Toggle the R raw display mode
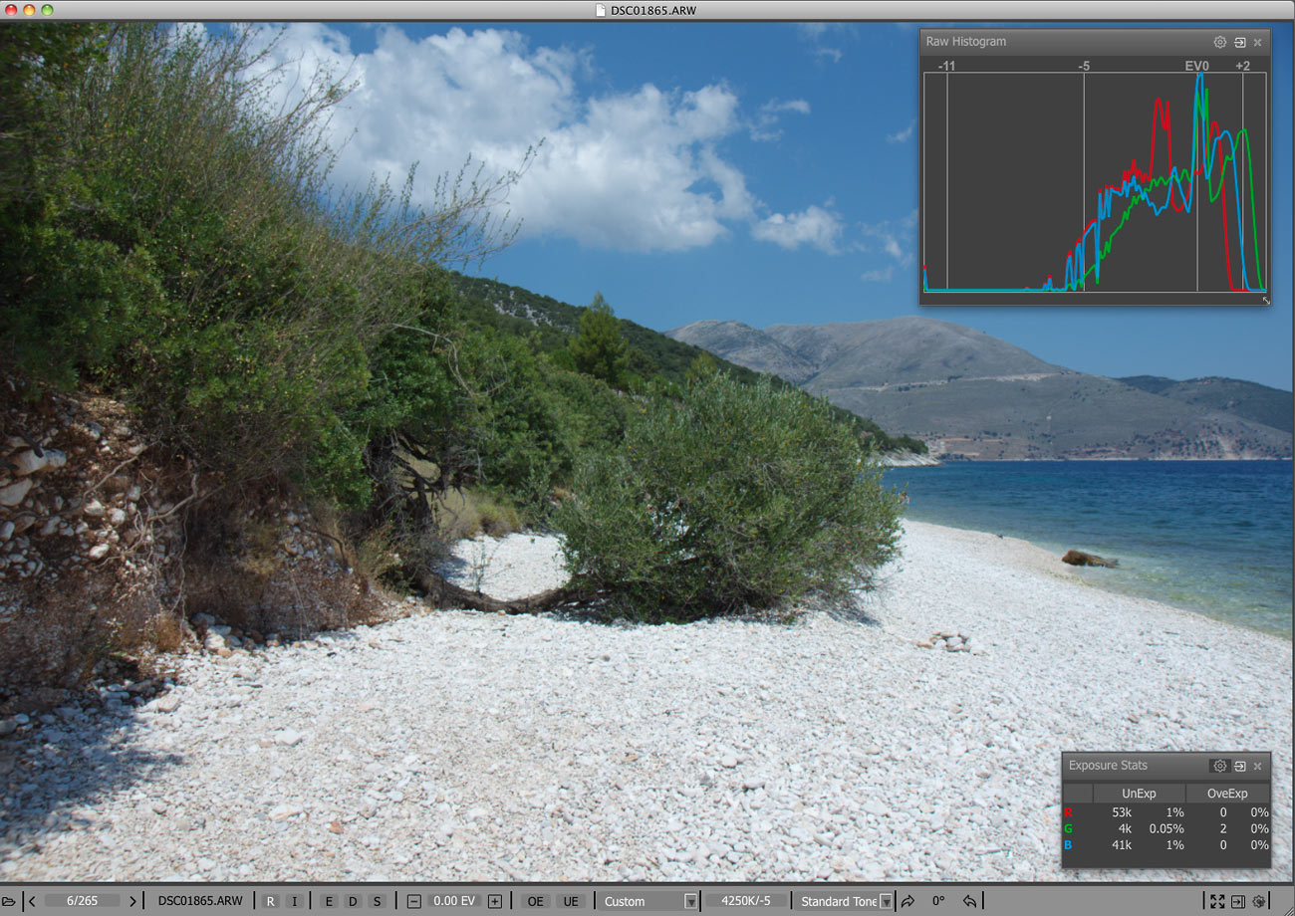Image resolution: width=1295 pixels, height=916 pixels. (270, 901)
